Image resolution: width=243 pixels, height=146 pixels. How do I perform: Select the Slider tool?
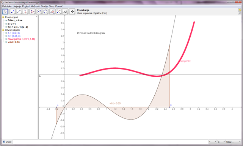point(65,12)
